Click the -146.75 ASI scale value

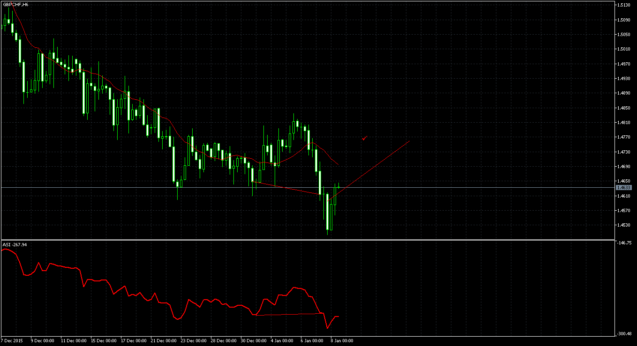625,243
